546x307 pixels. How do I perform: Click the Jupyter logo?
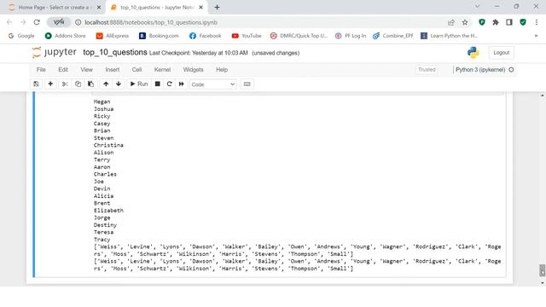click(x=54, y=52)
